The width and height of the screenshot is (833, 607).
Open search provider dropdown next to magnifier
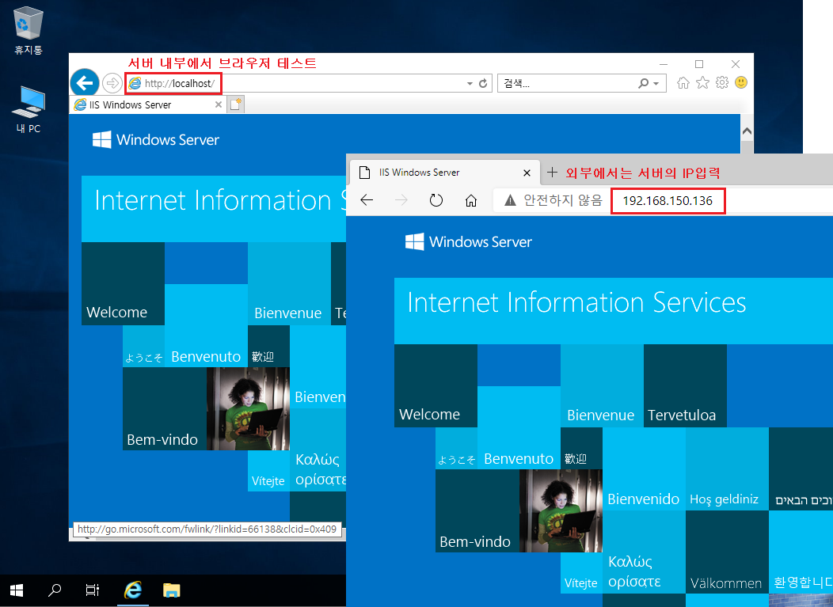(x=656, y=84)
